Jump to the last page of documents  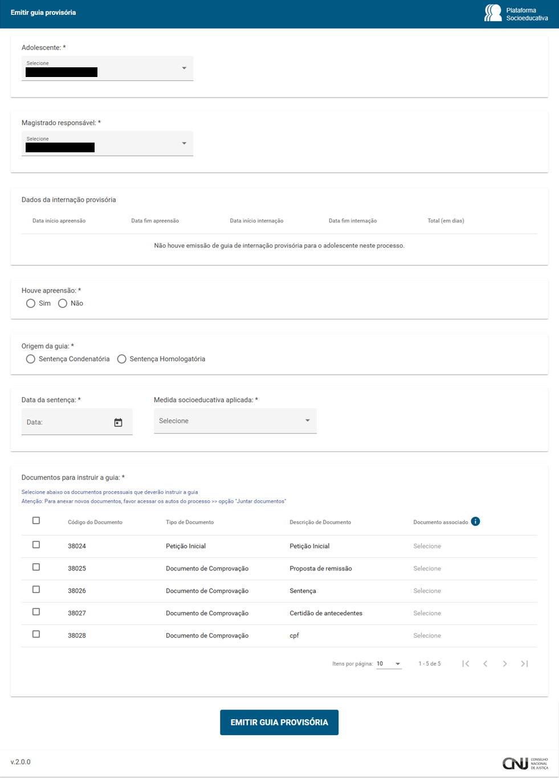pos(524,663)
